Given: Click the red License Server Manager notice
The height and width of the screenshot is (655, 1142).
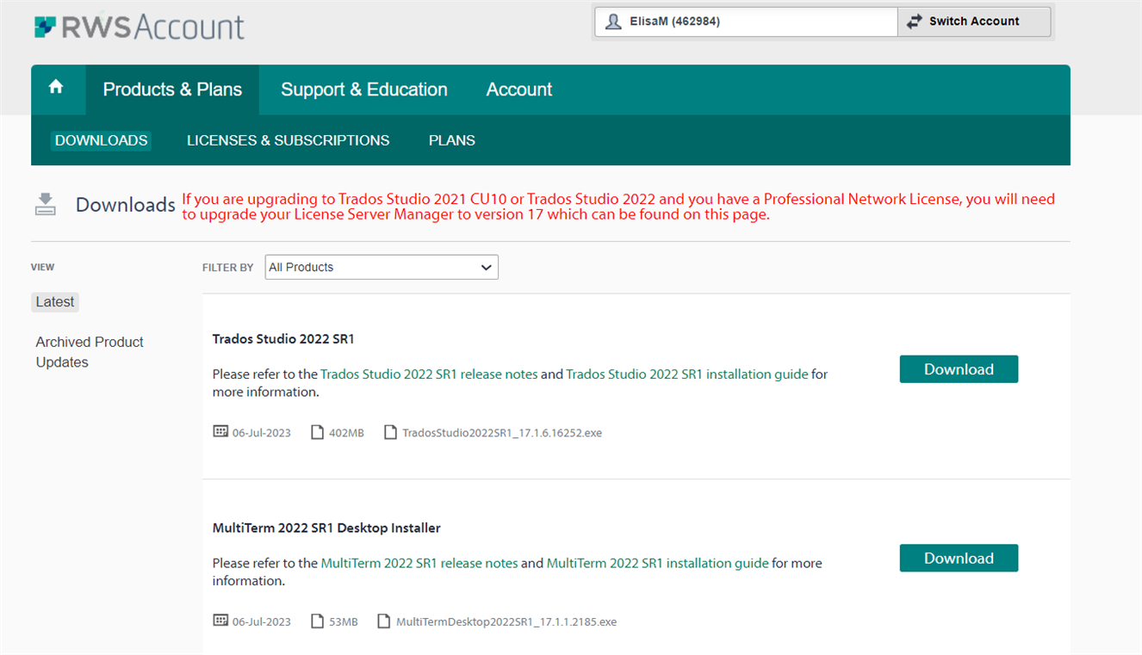Looking at the screenshot, I should pyautogui.click(x=618, y=207).
